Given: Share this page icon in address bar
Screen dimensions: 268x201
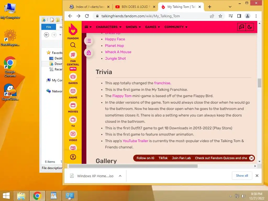Looking at the screenshot, I should (x=212, y=16).
